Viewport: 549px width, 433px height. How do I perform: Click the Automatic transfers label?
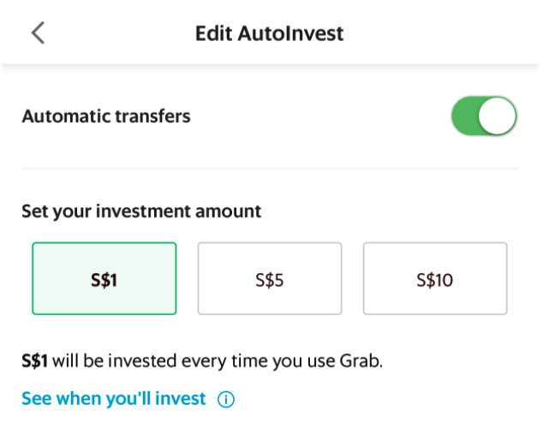coord(106,116)
